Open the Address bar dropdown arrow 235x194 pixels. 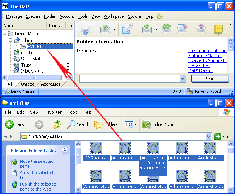tap(208, 137)
